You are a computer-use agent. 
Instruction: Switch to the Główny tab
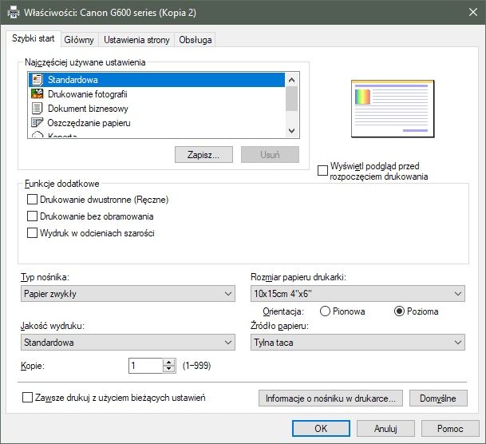pos(79,40)
